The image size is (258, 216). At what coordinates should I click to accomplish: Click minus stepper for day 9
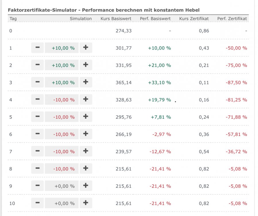[37, 186]
